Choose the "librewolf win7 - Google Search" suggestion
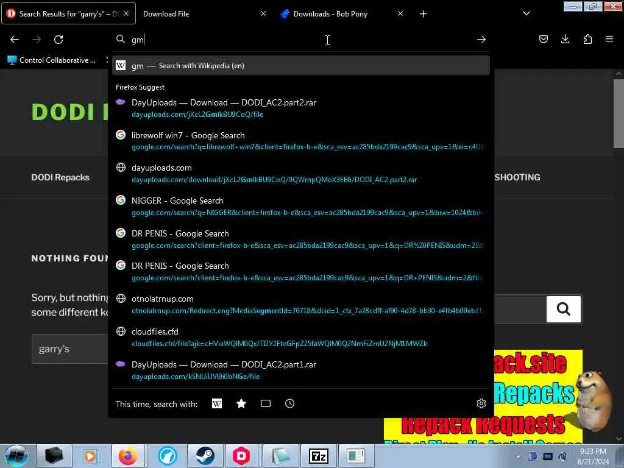This screenshot has height=468, width=624. point(300,141)
